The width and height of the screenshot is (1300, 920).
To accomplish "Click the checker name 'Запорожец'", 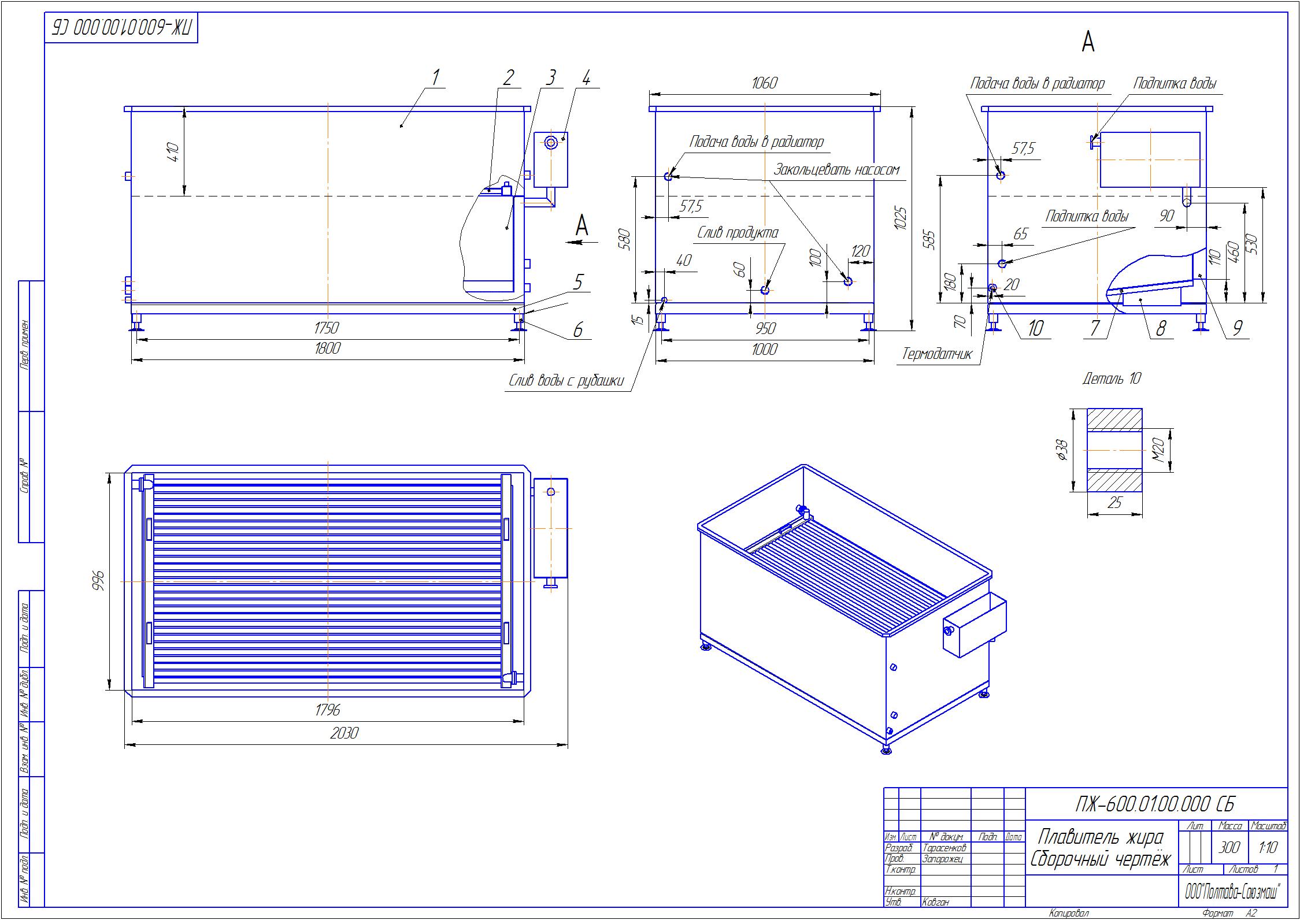I will (943, 859).
